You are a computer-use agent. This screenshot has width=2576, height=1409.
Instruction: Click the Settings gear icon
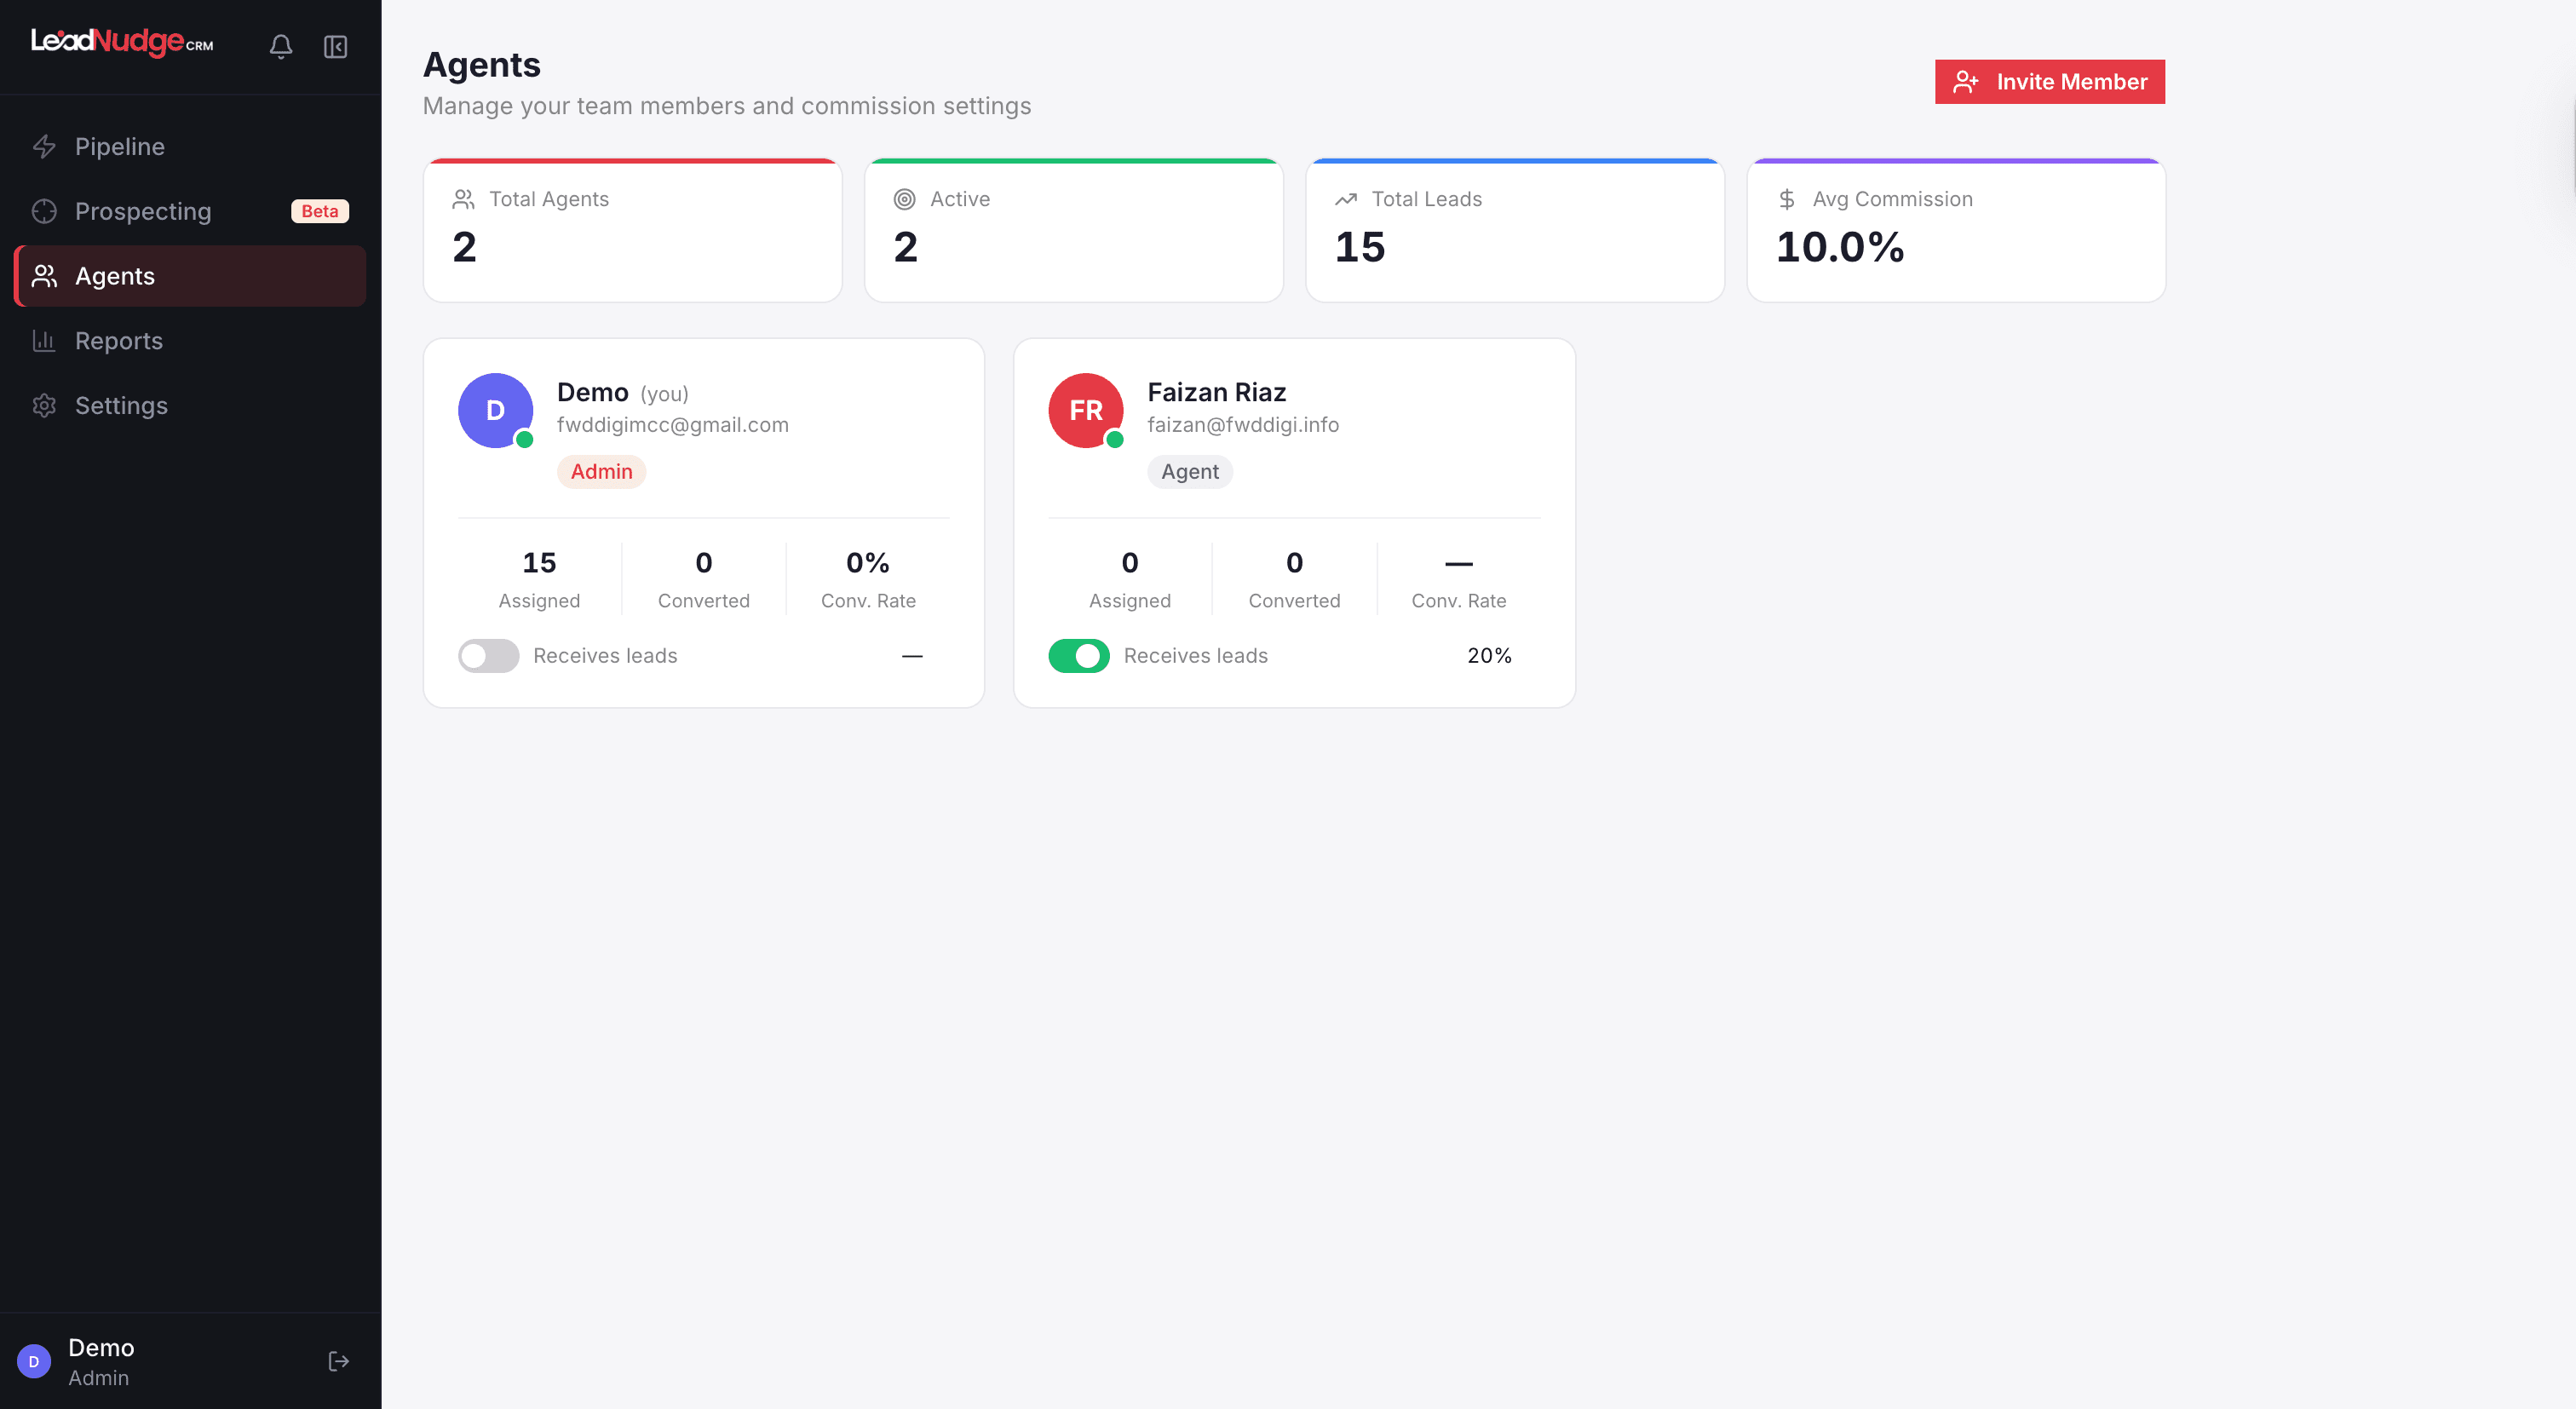pos(44,405)
